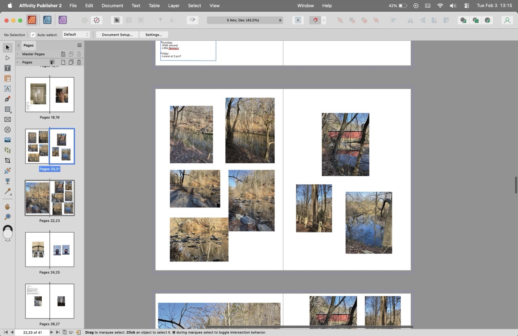The height and width of the screenshot is (336, 518).
Task: Go to last spread button
Action: [x=57, y=332]
